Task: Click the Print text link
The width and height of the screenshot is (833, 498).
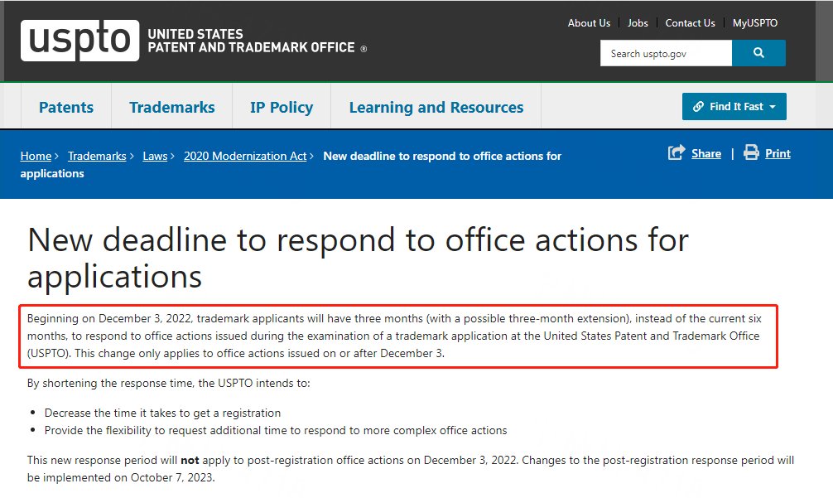Action: (778, 153)
